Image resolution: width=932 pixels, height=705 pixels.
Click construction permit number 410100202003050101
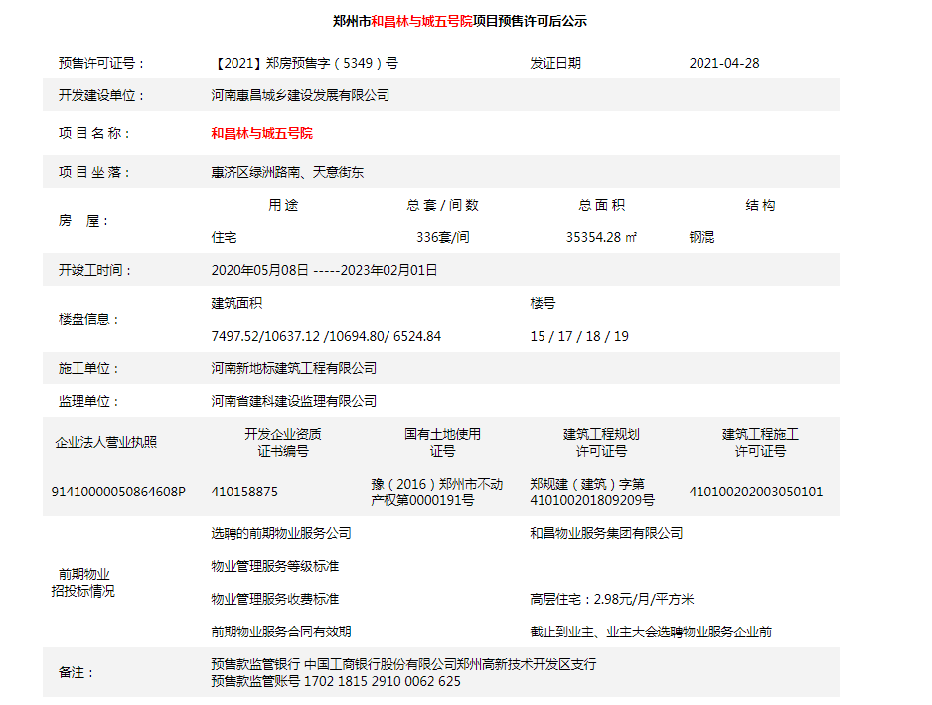(x=755, y=492)
